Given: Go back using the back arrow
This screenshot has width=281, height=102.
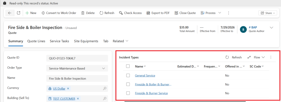Looking at the screenshot, I should pos(10,13).
